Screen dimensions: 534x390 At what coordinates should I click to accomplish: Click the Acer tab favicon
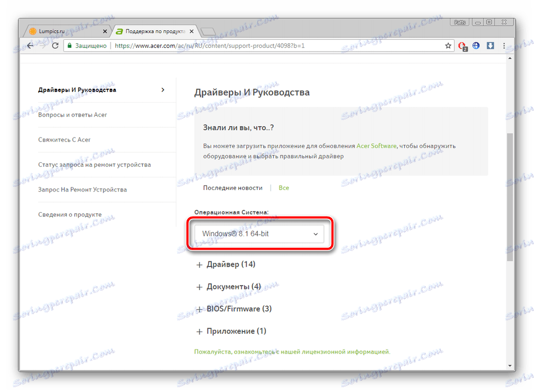[x=119, y=31]
